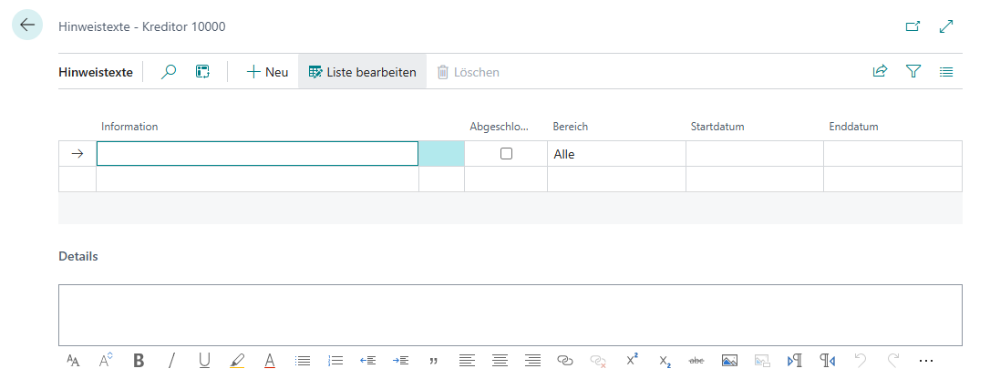Insert a link in Details editor
The image size is (990, 379).
pyautogui.click(x=565, y=360)
